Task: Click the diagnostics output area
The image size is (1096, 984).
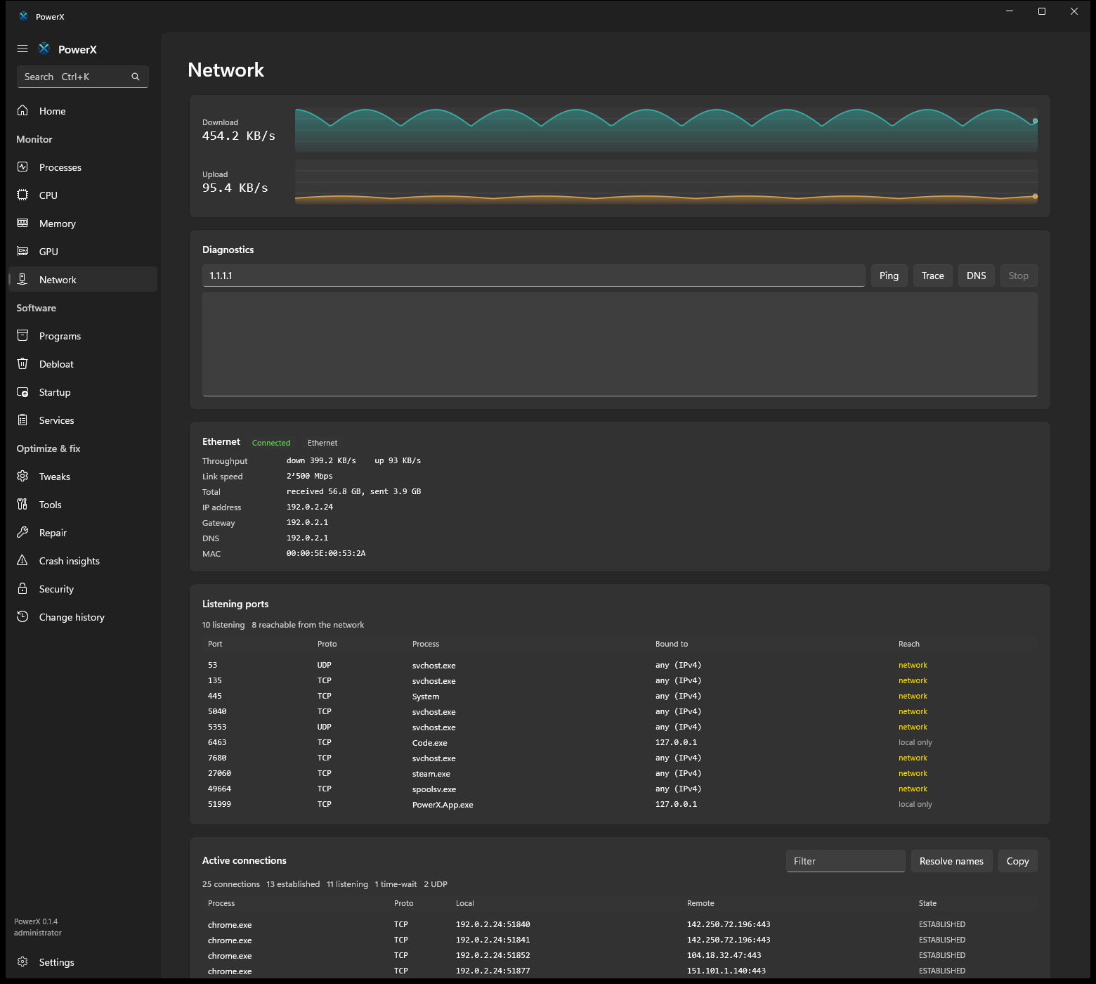Action: 620,344
